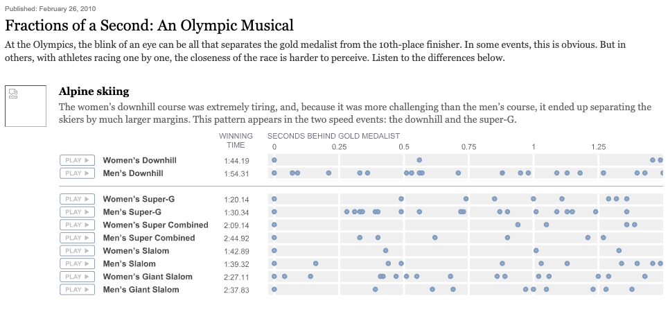
Task: Play the Men's Slalom differences
Action: (x=77, y=263)
